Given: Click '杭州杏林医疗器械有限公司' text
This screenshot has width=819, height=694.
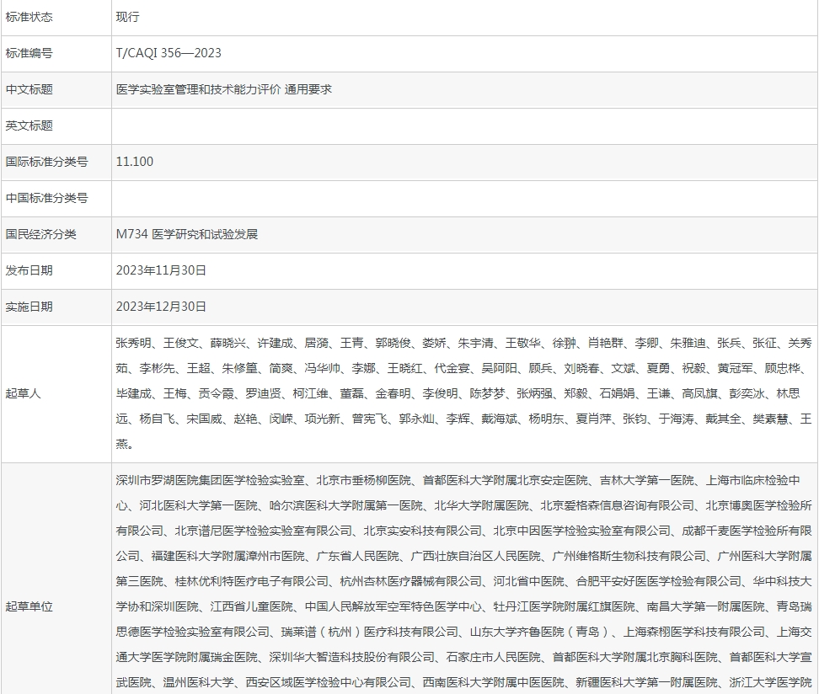Looking at the screenshot, I should click(411, 581).
